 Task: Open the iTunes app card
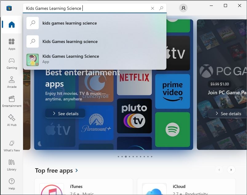pyautogui.click(x=84, y=187)
